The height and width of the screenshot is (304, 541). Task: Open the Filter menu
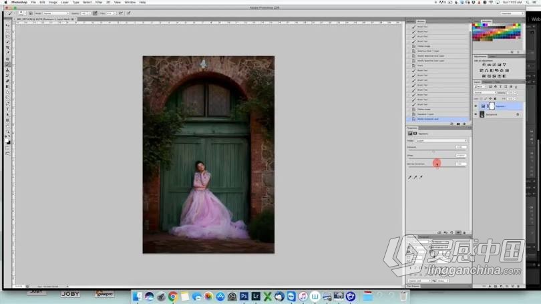[x=99, y=2]
